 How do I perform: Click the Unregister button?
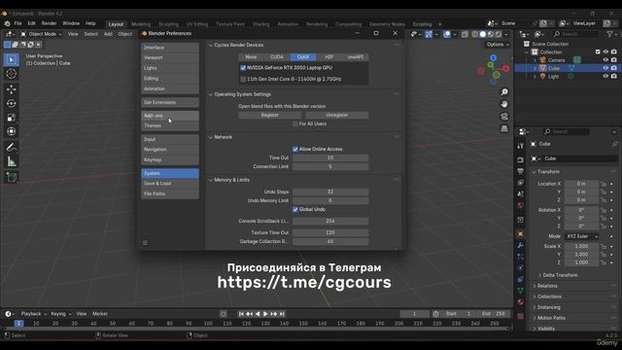pyautogui.click(x=337, y=115)
